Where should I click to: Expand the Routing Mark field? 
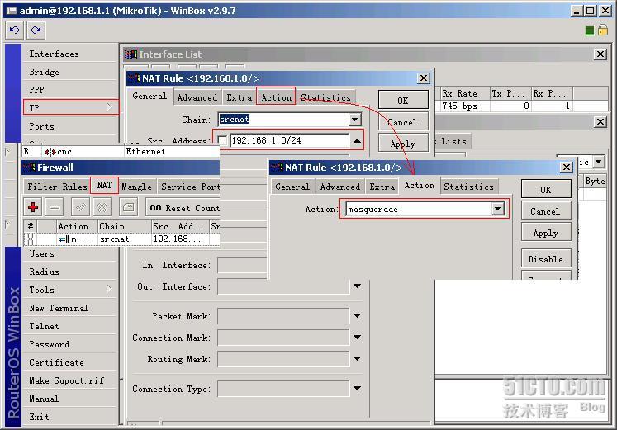pyautogui.click(x=357, y=358)
